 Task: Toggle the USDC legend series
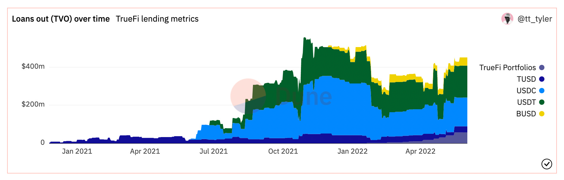pyautogui.click(x=530, y=91)
